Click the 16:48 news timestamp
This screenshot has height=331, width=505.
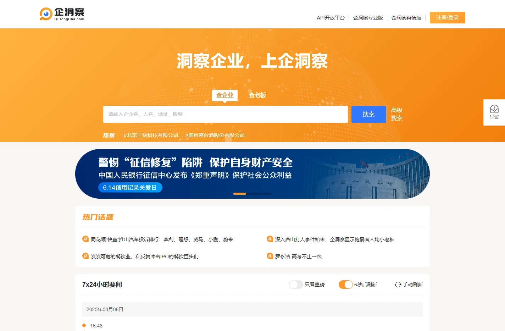pyautogui.click(x=96, y=326)
